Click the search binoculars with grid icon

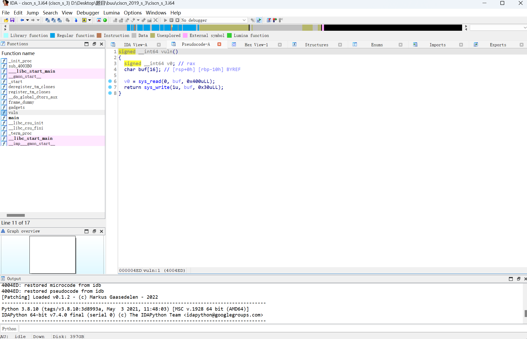[47, 20]
